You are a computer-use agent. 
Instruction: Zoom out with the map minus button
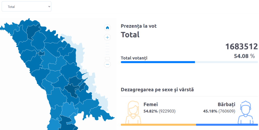[107, 64]
